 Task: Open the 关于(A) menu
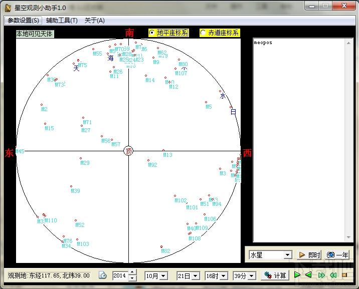[x=95, y=21]
